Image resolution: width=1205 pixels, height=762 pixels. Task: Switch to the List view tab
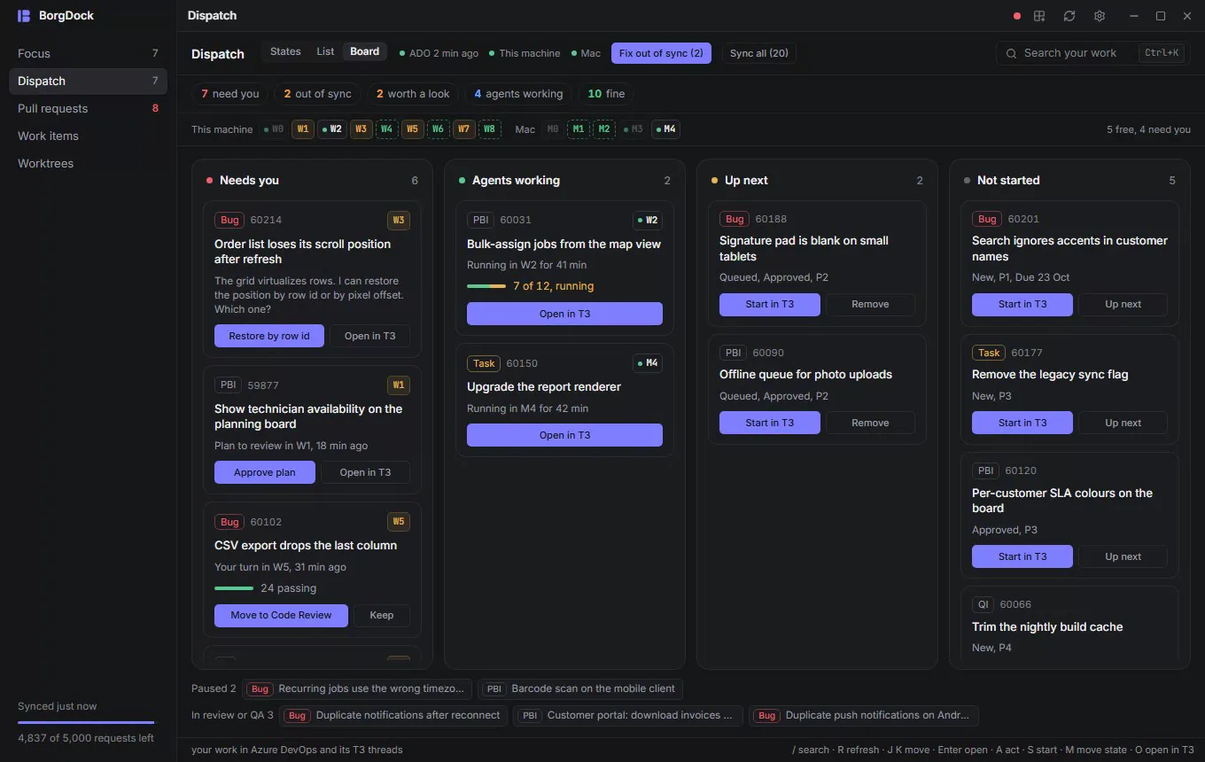[325, 51]
